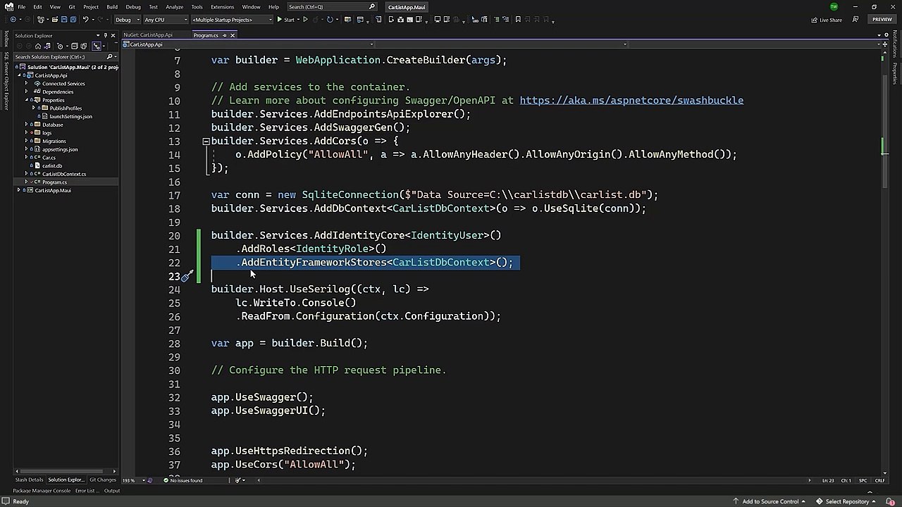The width and height of the screenshot is (902, 507).
Task: Click the Pending Changes Filter clock icon
Action: pos(60,46)
